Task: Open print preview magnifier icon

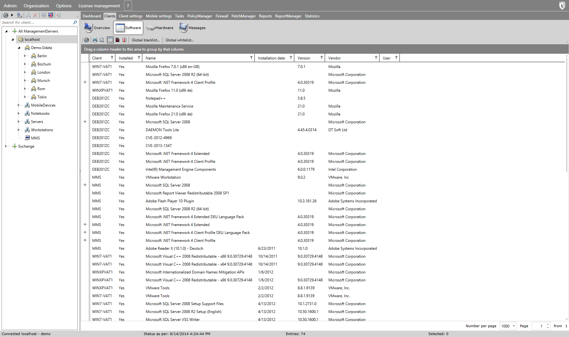Action: 102,40
